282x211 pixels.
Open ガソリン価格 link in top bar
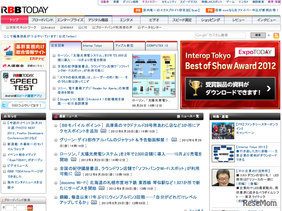[130, 2]
